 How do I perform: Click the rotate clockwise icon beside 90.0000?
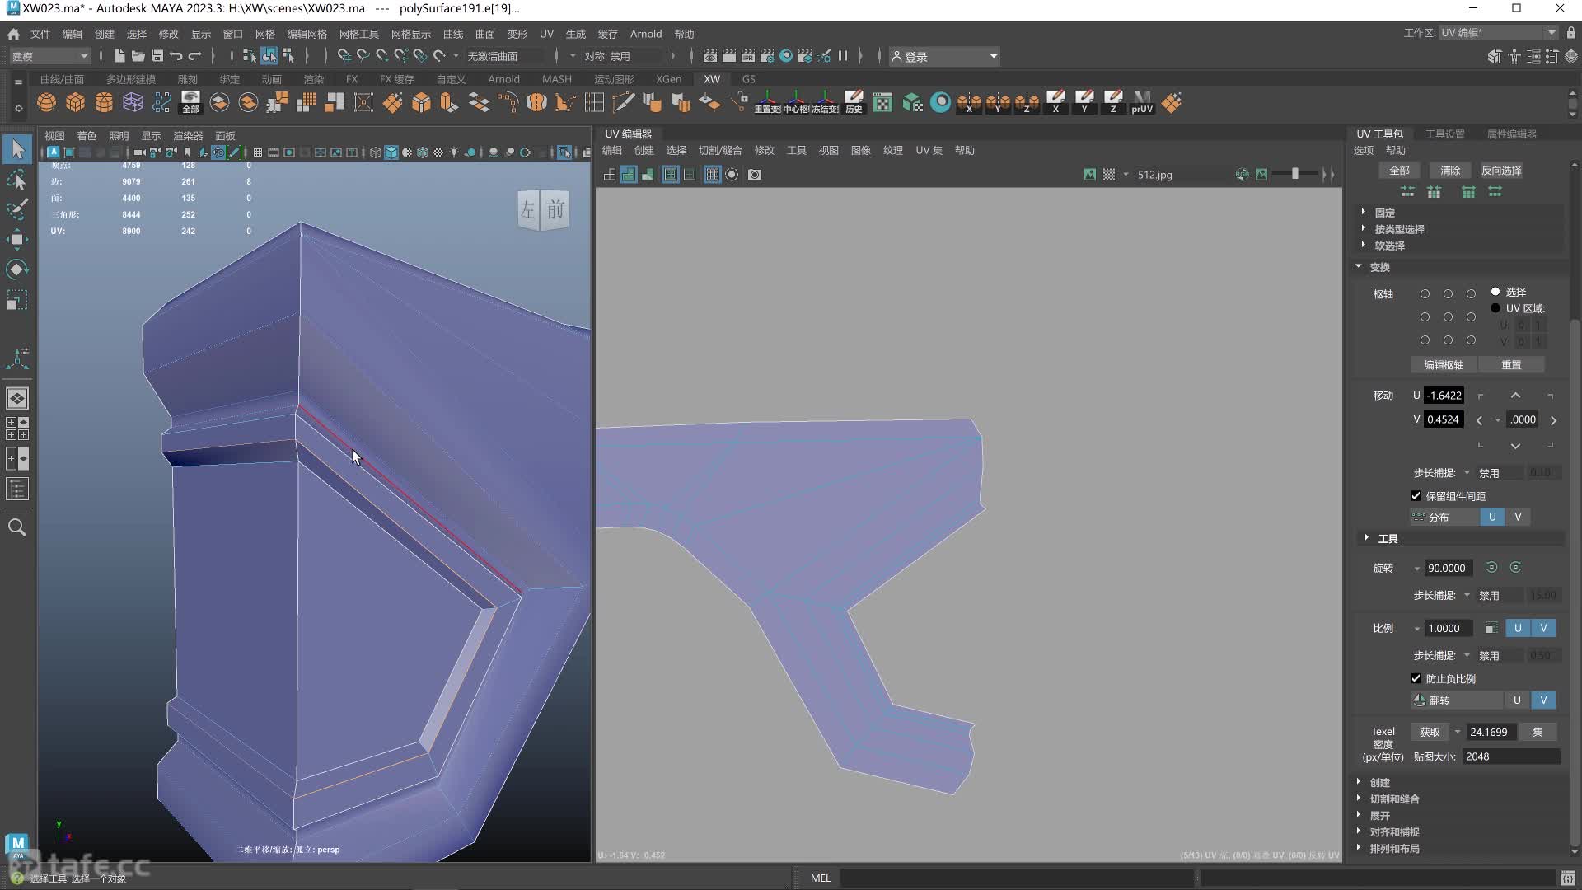pyautogui.click(x=1515, y=568)
